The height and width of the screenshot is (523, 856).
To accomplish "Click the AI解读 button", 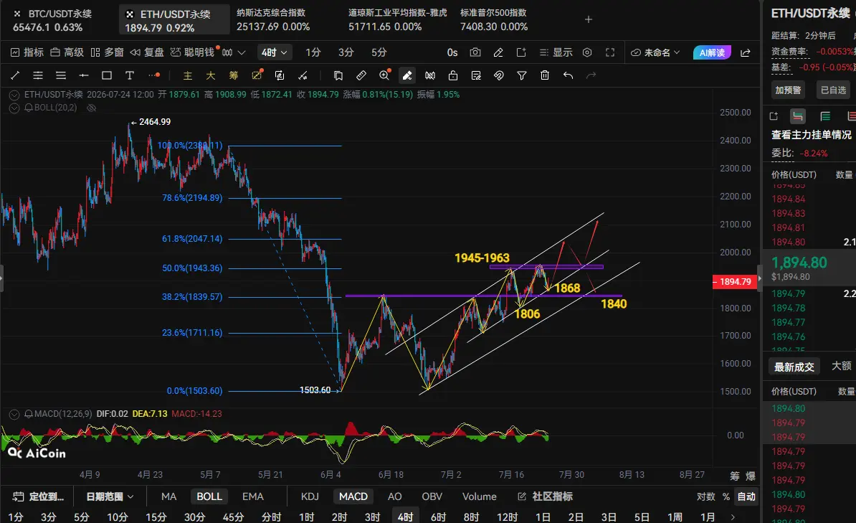I will coord(712,52).
